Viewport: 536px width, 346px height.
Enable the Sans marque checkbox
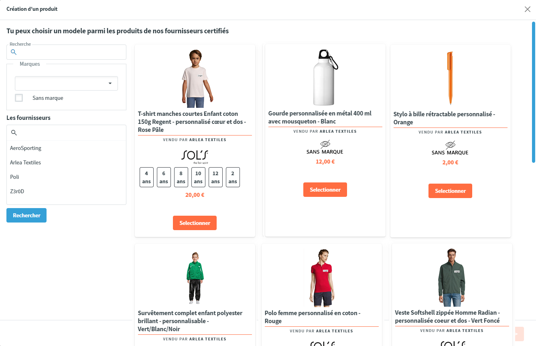(19, 98)
